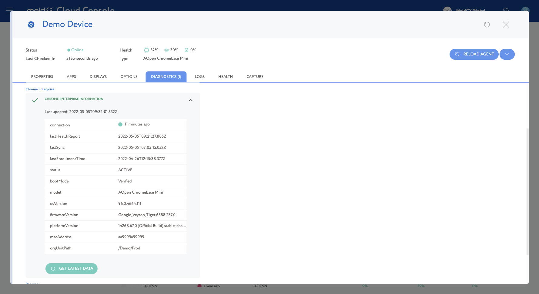Click the Reload Agent button
539x294 pixels.
click(474, 54)
